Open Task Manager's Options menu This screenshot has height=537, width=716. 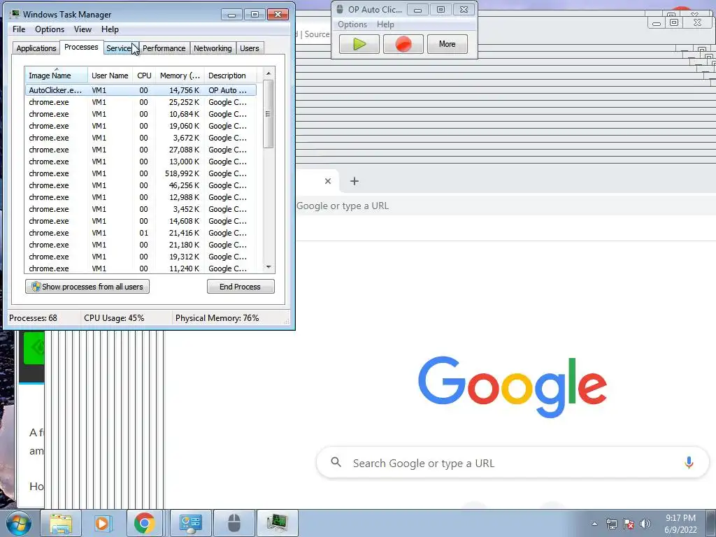point(50,29)
